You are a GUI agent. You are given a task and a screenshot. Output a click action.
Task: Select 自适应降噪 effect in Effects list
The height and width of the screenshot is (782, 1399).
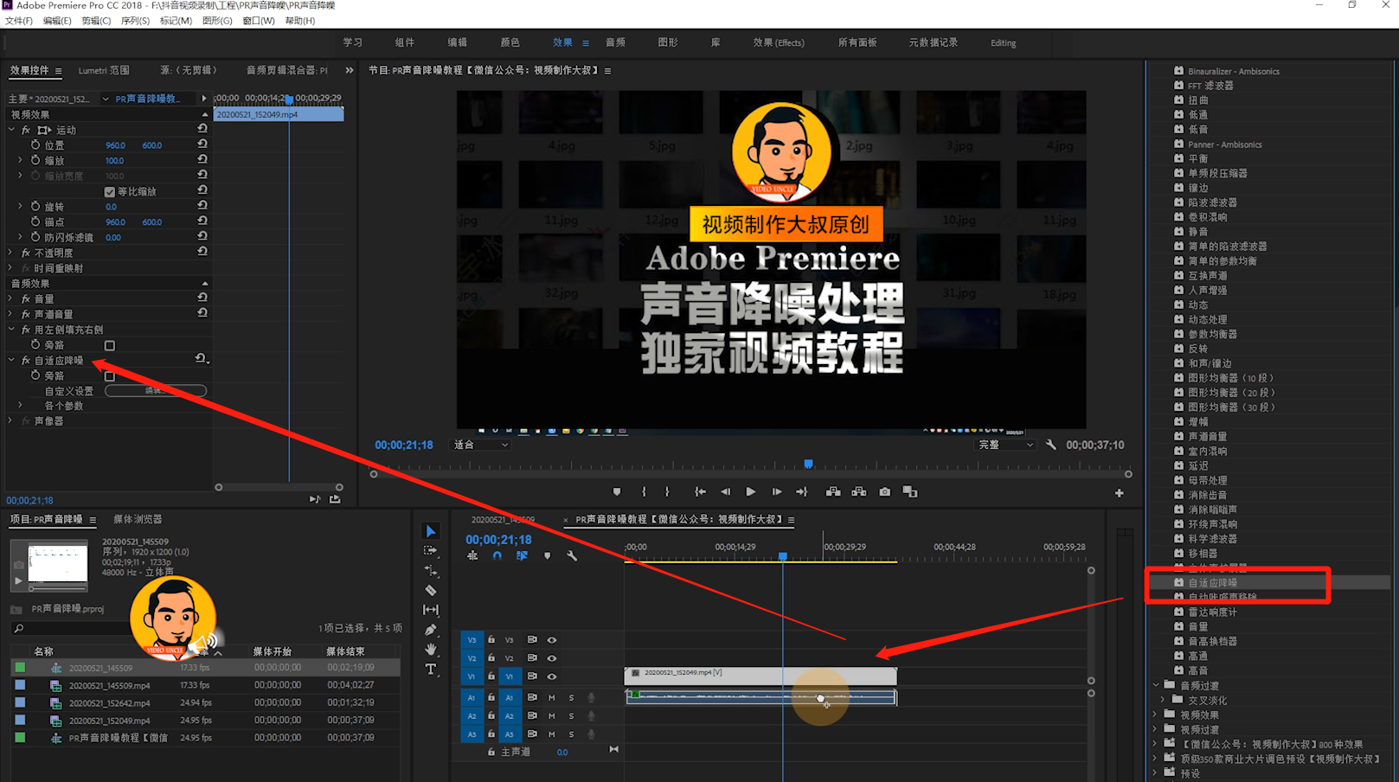coord(1212,582)
